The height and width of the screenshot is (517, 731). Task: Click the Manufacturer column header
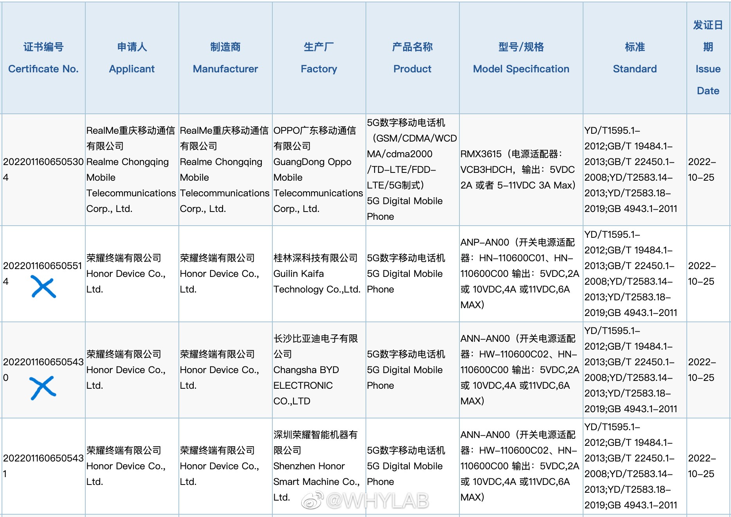coord(225,58)
